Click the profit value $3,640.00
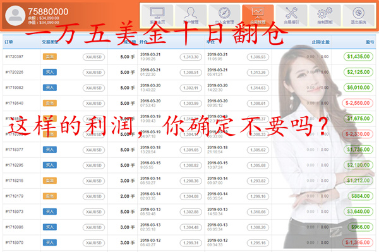The width and height of the screenshot is (379, 252). tap(358, 212)
